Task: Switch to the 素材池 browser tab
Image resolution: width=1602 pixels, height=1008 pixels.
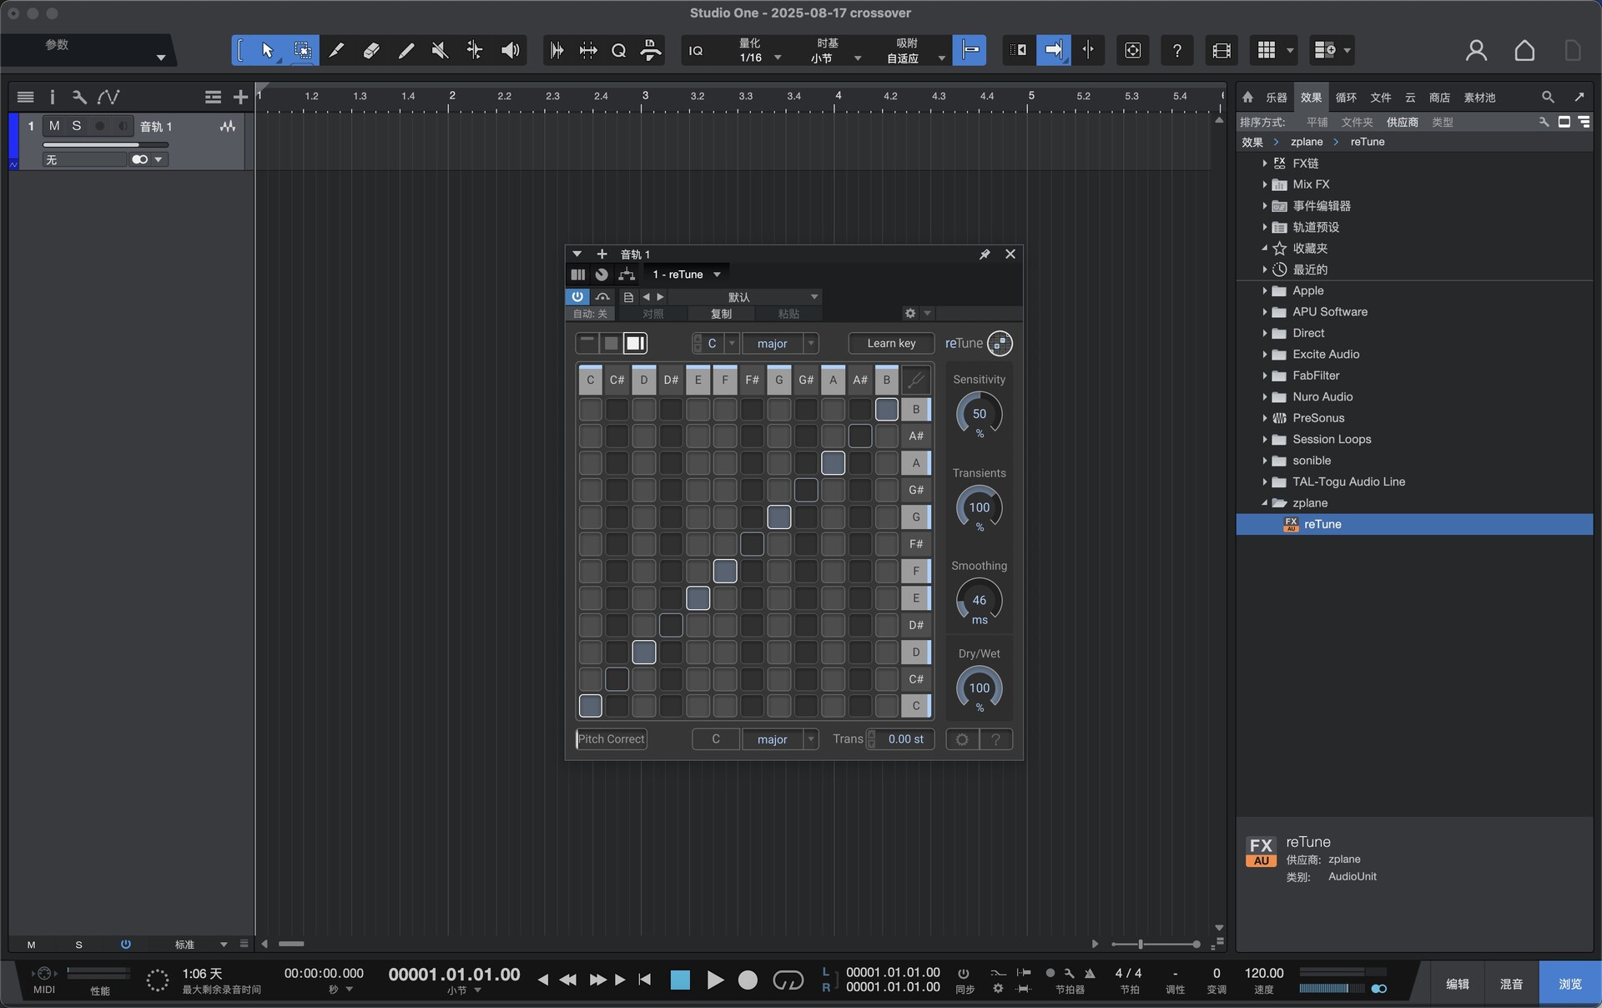Action: [1479, 98]
